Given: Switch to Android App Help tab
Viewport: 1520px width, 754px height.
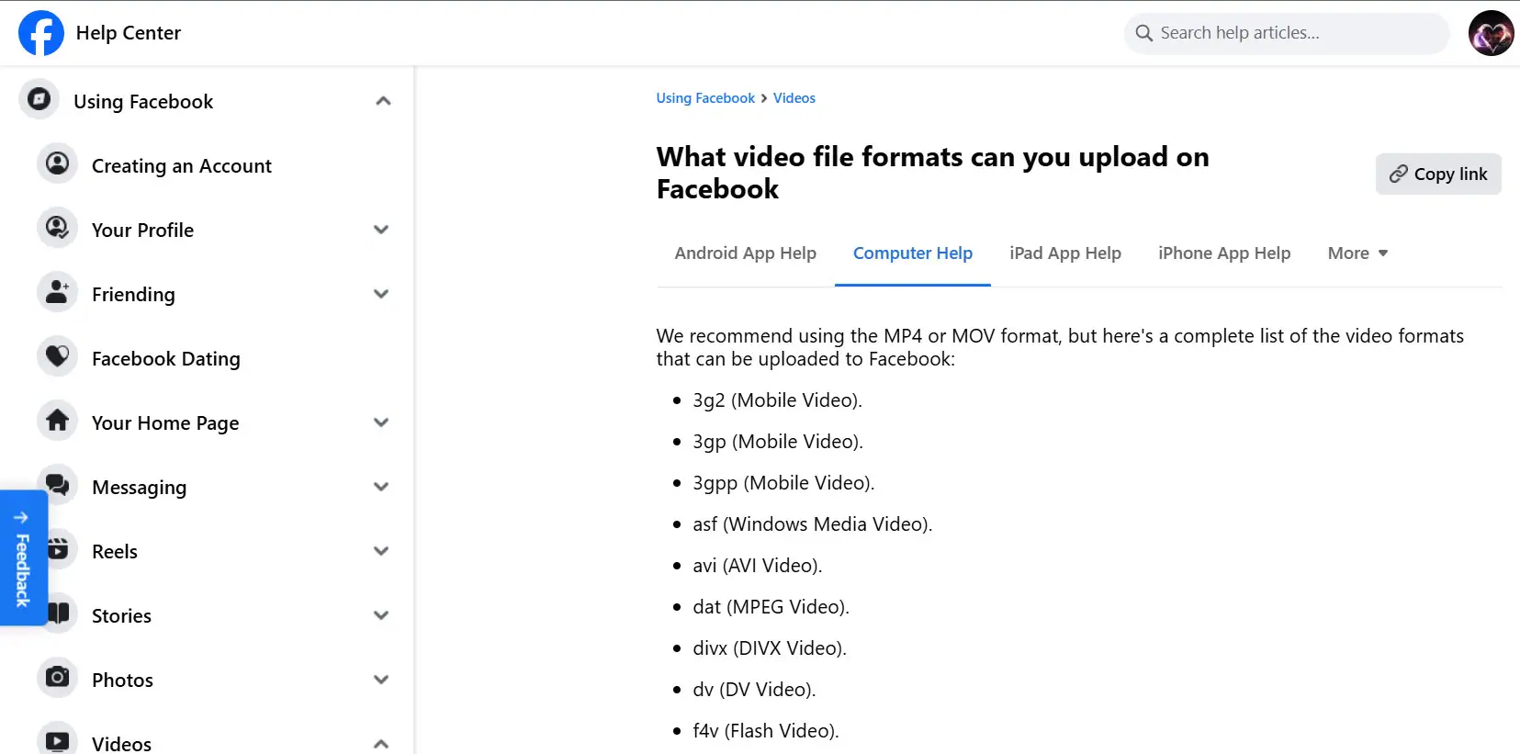Looking at the screenshot, I should [x=745, y=253].
